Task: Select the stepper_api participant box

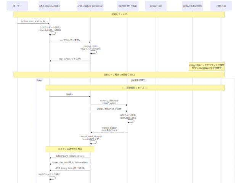Action: point(156,6)
